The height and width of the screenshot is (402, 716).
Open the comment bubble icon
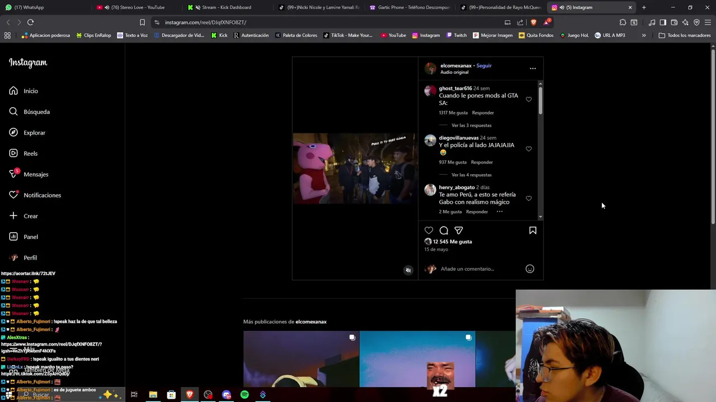point(444,231)
